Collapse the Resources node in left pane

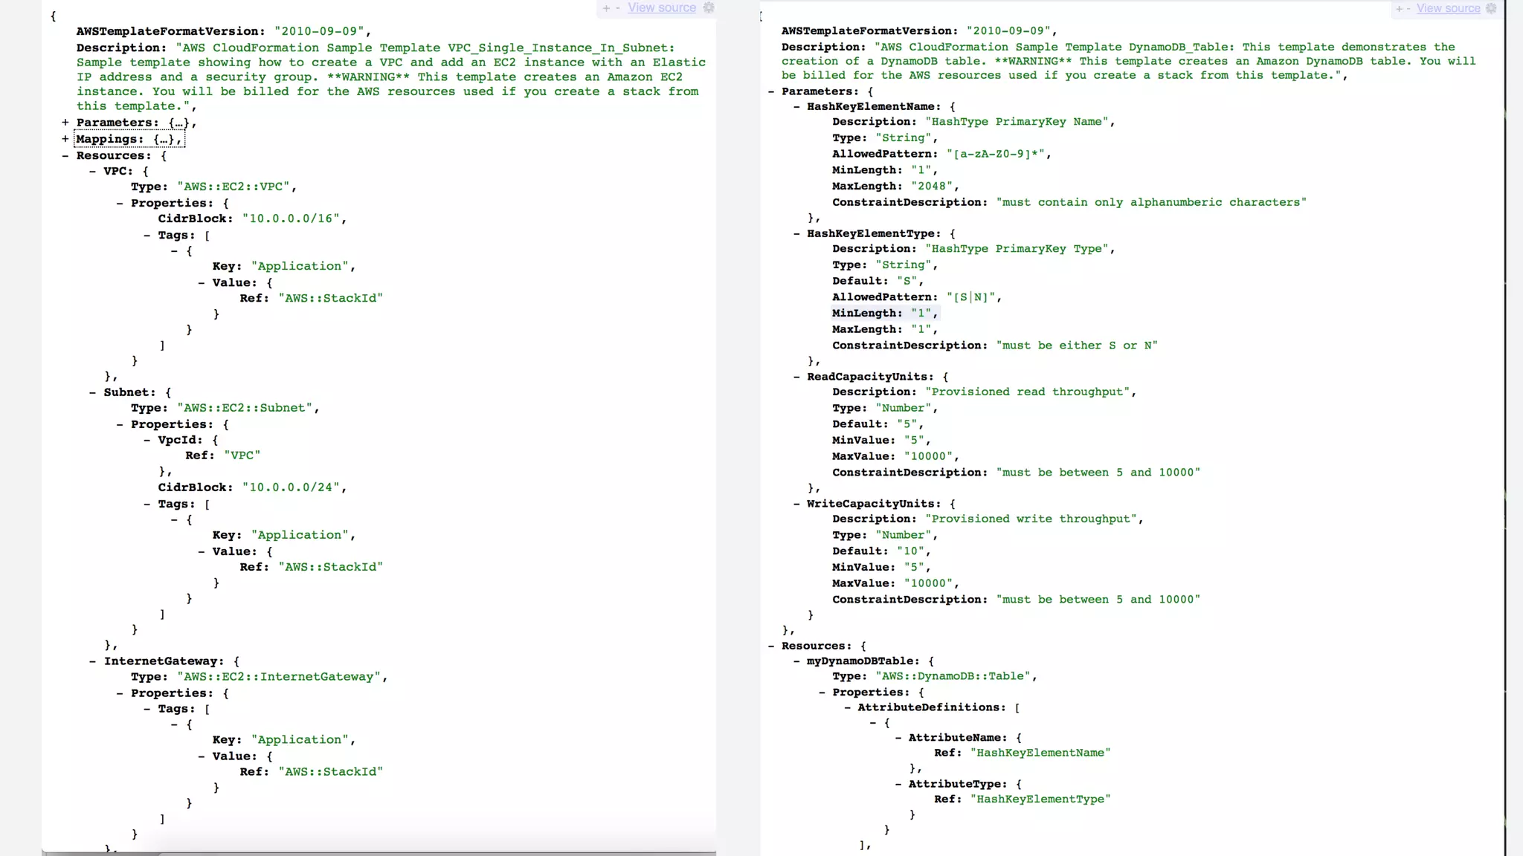pos(65,155)
